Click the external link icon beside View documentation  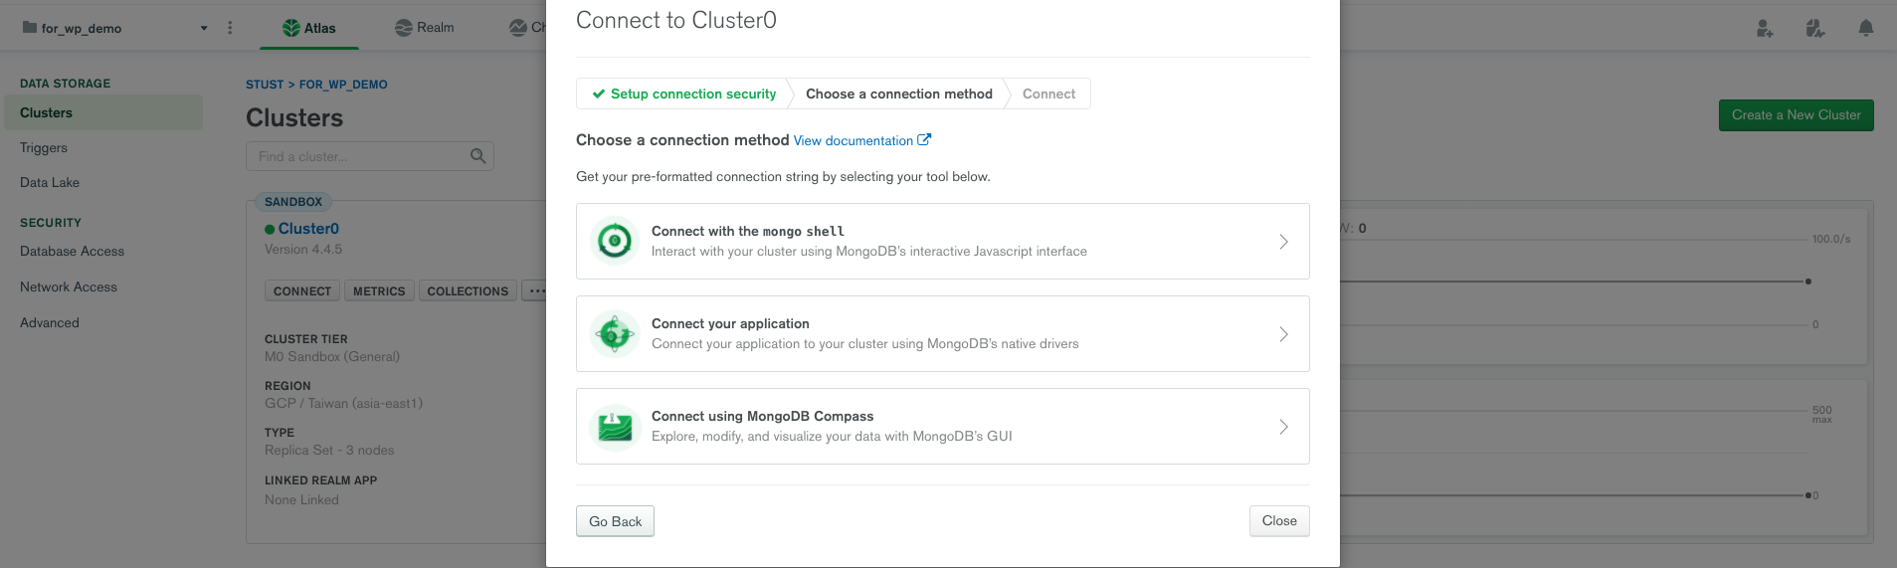924,140
